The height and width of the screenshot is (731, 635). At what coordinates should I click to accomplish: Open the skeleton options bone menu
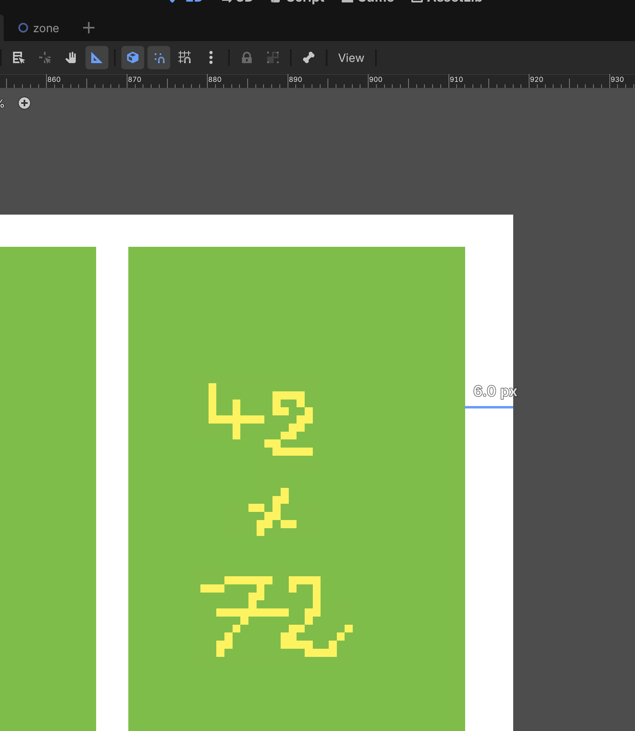[x=308, y=58]
